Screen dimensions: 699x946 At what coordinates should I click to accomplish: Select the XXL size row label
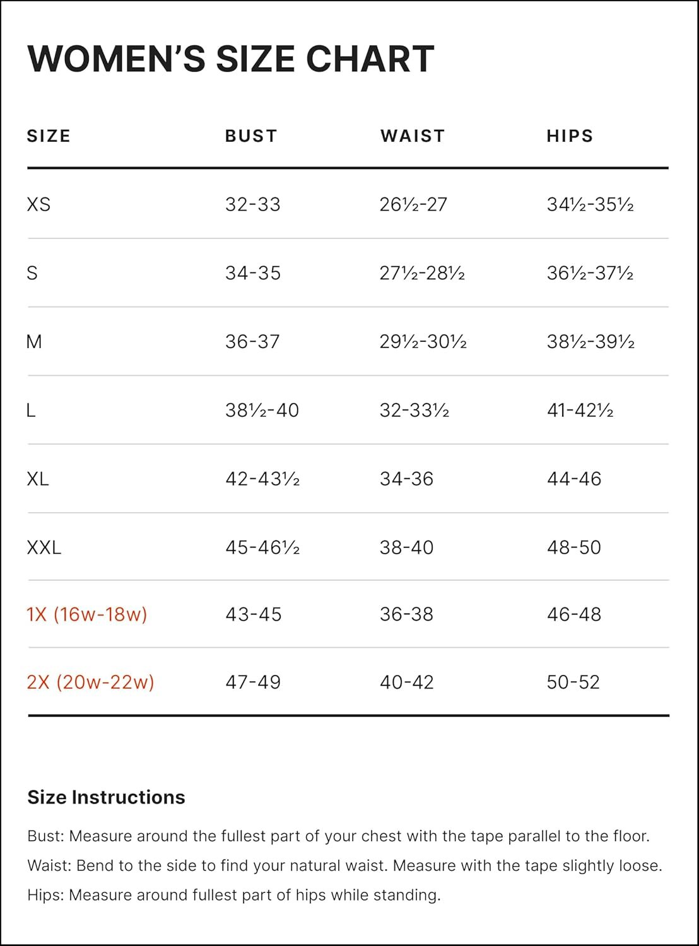coord(44,547)
